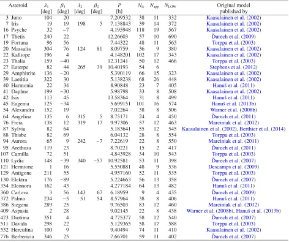Select the Asteroid column header
This screenshot has height=242, width=289.
18,6
